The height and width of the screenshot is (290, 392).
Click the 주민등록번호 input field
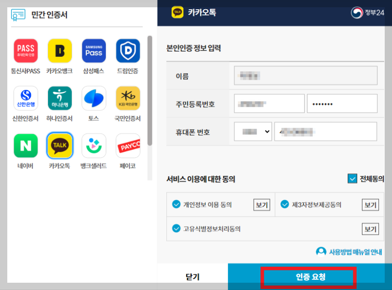[x=269, y=103]
